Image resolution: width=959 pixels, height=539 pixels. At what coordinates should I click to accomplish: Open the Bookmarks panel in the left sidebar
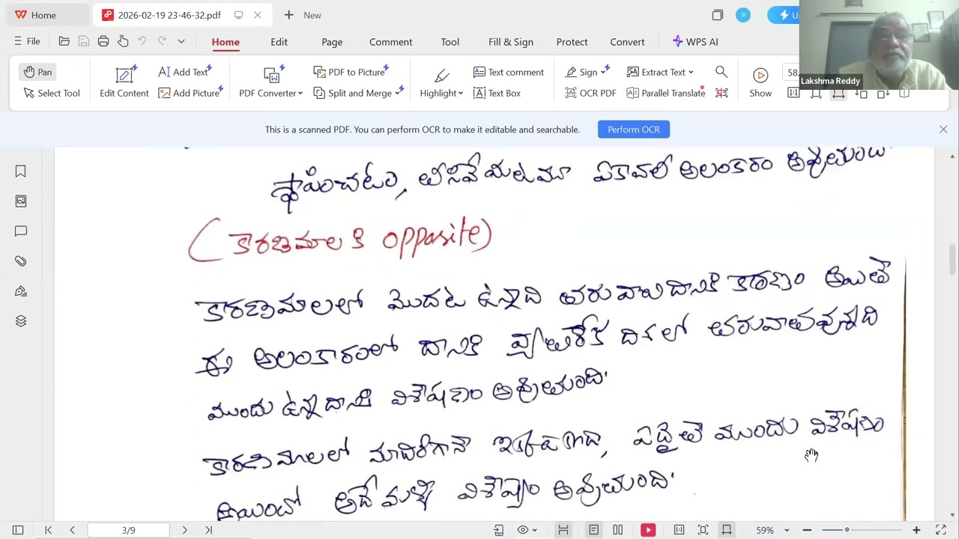(x=21, y=171)
